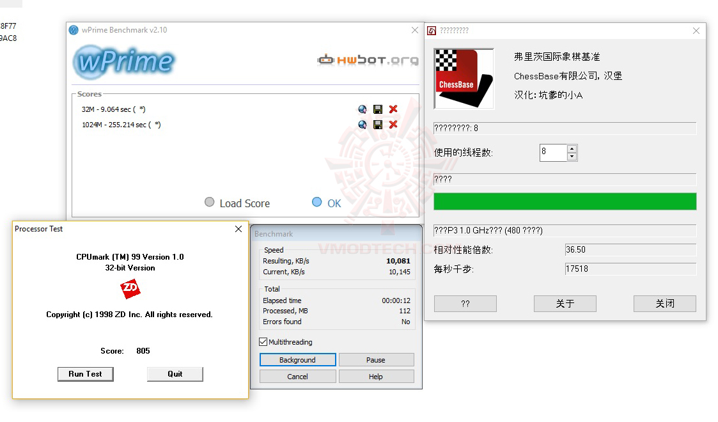This screenshot has width=718, height=422.
Task: Close the Processor Test window
Action: tap(238, 229)
